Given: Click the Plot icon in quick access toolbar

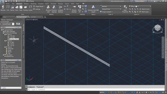Looking at the screenshot, I should (16, 1).
